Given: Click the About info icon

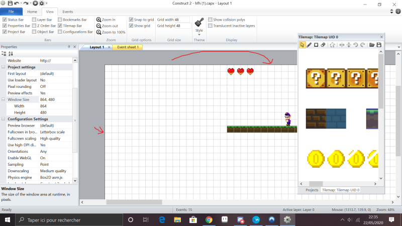Looking at the screenshot, I should [398, 11].
